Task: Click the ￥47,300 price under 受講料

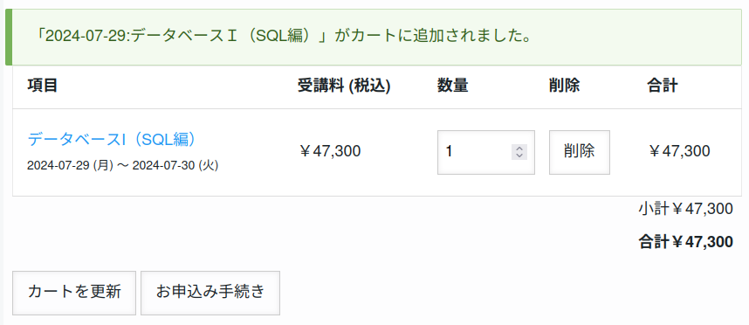Action: tap(330, 151)
